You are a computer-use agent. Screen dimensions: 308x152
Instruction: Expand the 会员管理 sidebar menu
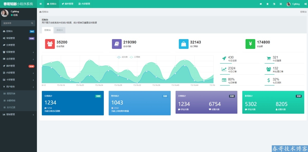18,59
